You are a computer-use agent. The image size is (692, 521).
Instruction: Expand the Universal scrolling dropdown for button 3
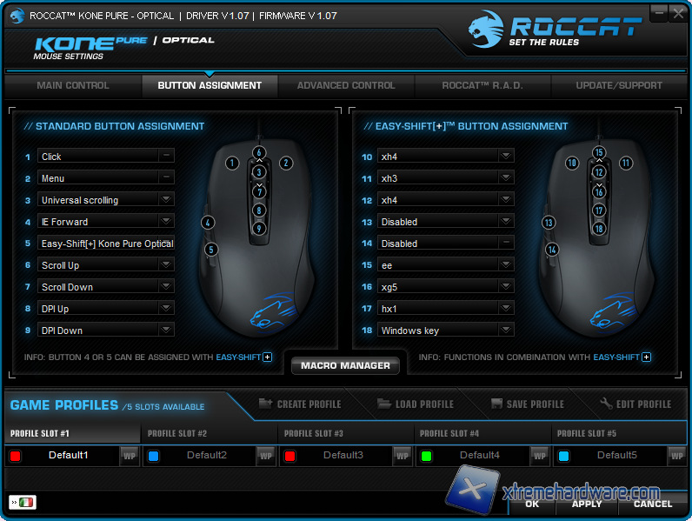tap(166, 199)
